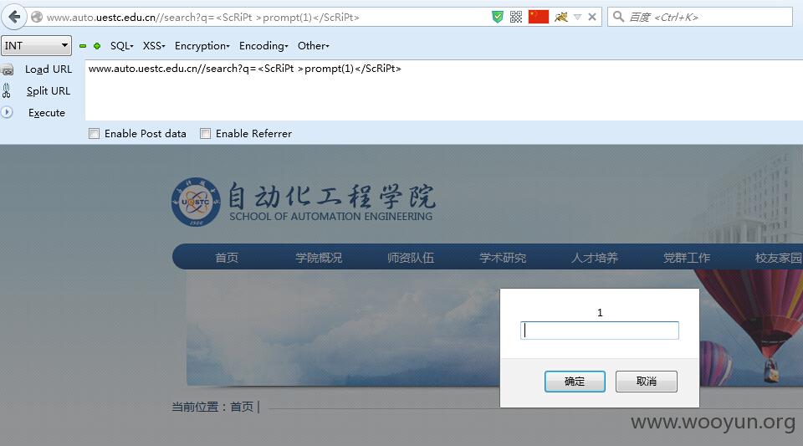803x446 pixels.
Task: Click the search magnifier icon
Action: 618,17
